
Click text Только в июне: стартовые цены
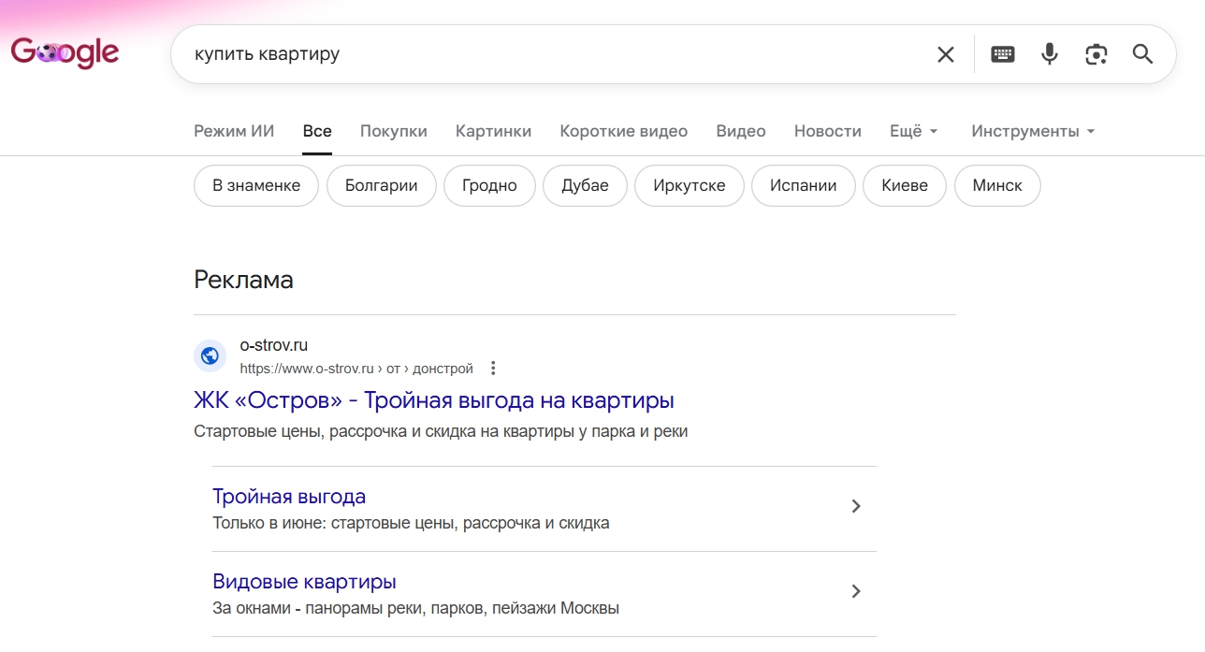[x=411, y=523]
